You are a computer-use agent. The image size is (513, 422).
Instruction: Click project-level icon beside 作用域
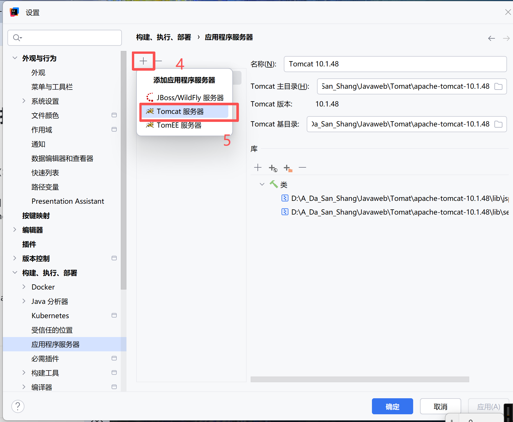[114, 130]
